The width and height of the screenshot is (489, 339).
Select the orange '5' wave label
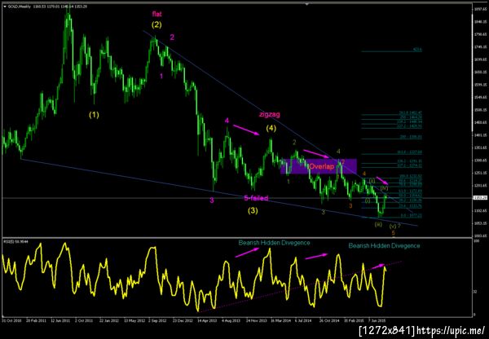pos(394,233)
